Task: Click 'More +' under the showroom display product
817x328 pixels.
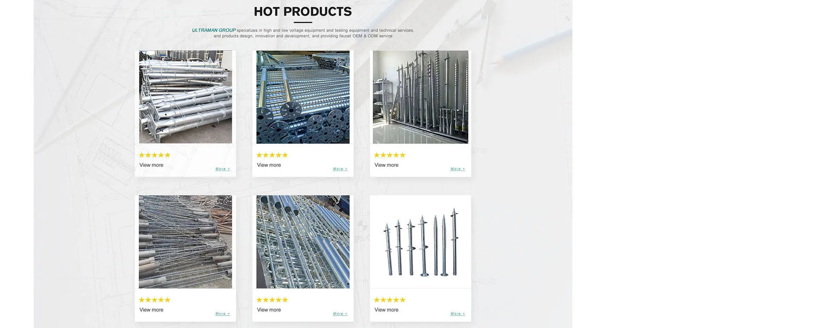Action: [x=458, y=169]
